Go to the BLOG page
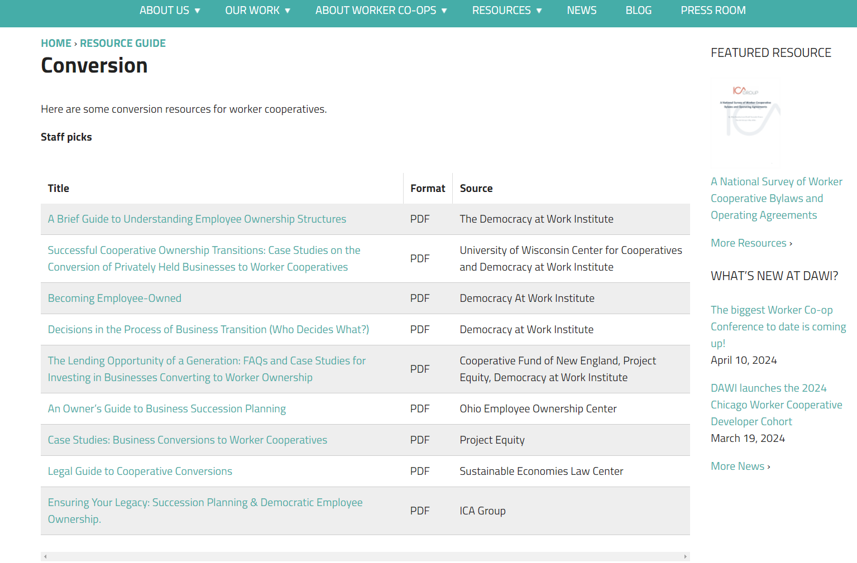The image size is (857, 563). tap(639, 11)
